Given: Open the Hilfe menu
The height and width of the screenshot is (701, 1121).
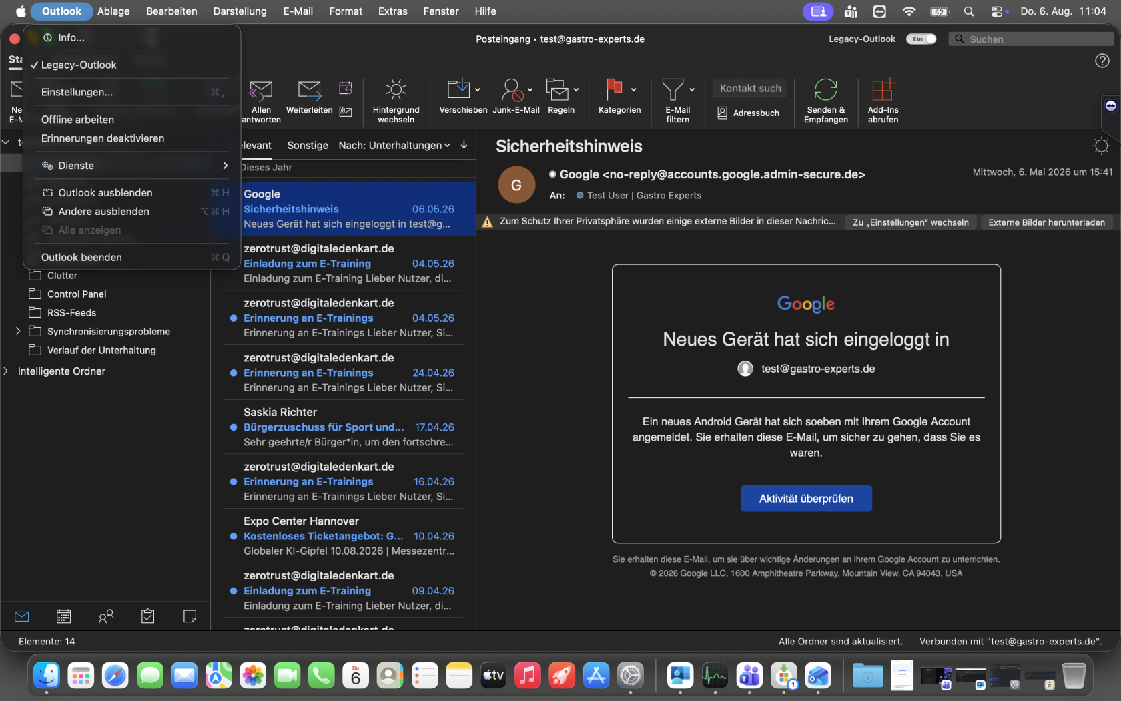Looking at the screenshot, I should point(485,11).
